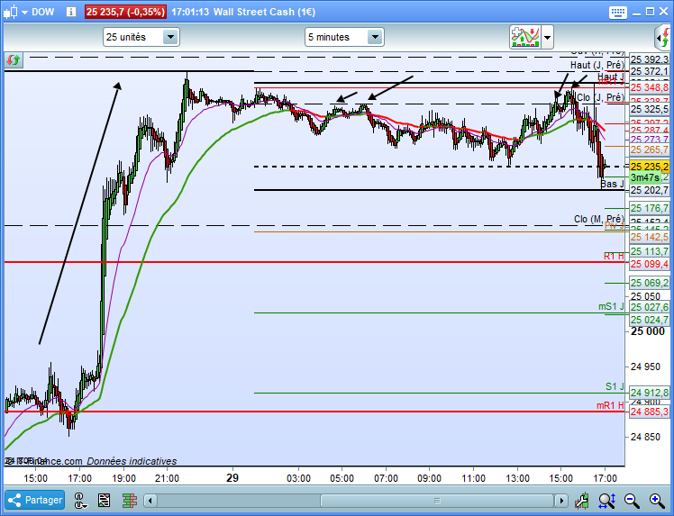Open chart settings wrench icon
The width and height of the screenshot is (674, 516).
(581, 501)
